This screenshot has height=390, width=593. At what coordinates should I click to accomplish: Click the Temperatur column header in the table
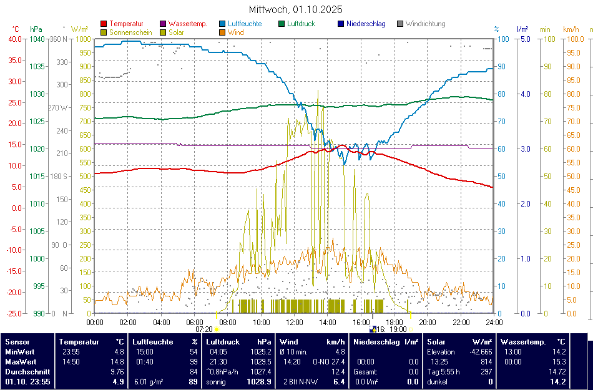pos(79,342)
